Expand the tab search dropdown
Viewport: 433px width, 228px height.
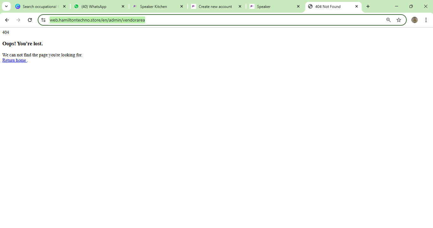pyautogui.click(x=6, y=6)
